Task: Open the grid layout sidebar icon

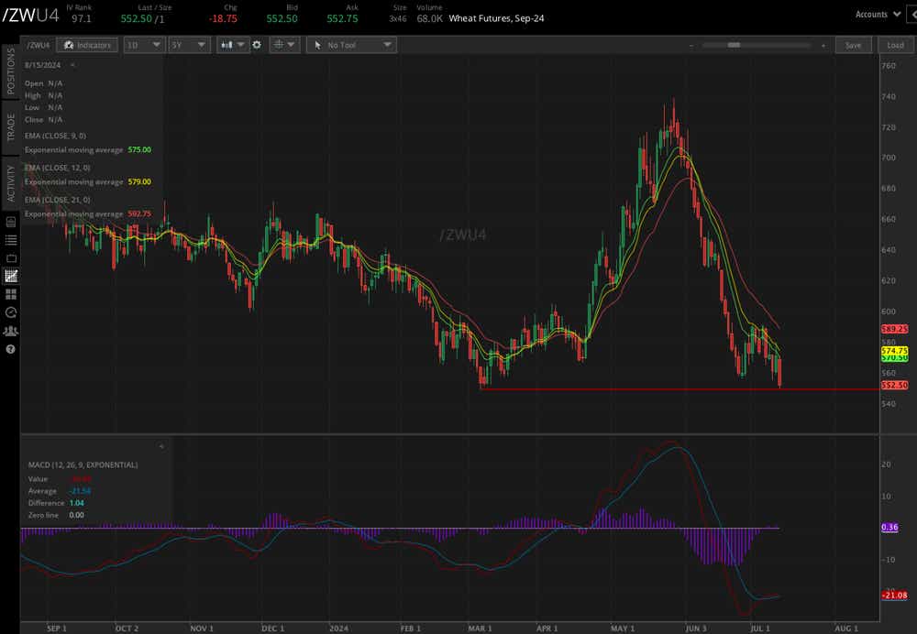Action: point(11,294)
